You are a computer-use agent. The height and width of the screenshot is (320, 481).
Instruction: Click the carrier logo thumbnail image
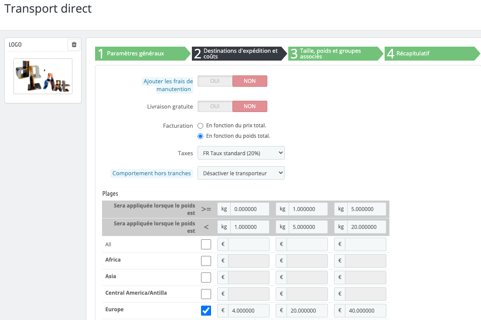(x=43, y=76)
